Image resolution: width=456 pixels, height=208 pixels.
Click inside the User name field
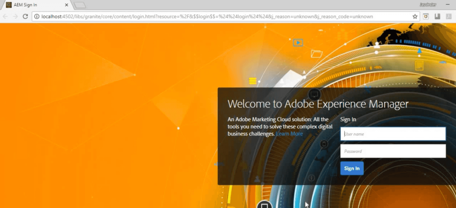[x=393, y=134]
